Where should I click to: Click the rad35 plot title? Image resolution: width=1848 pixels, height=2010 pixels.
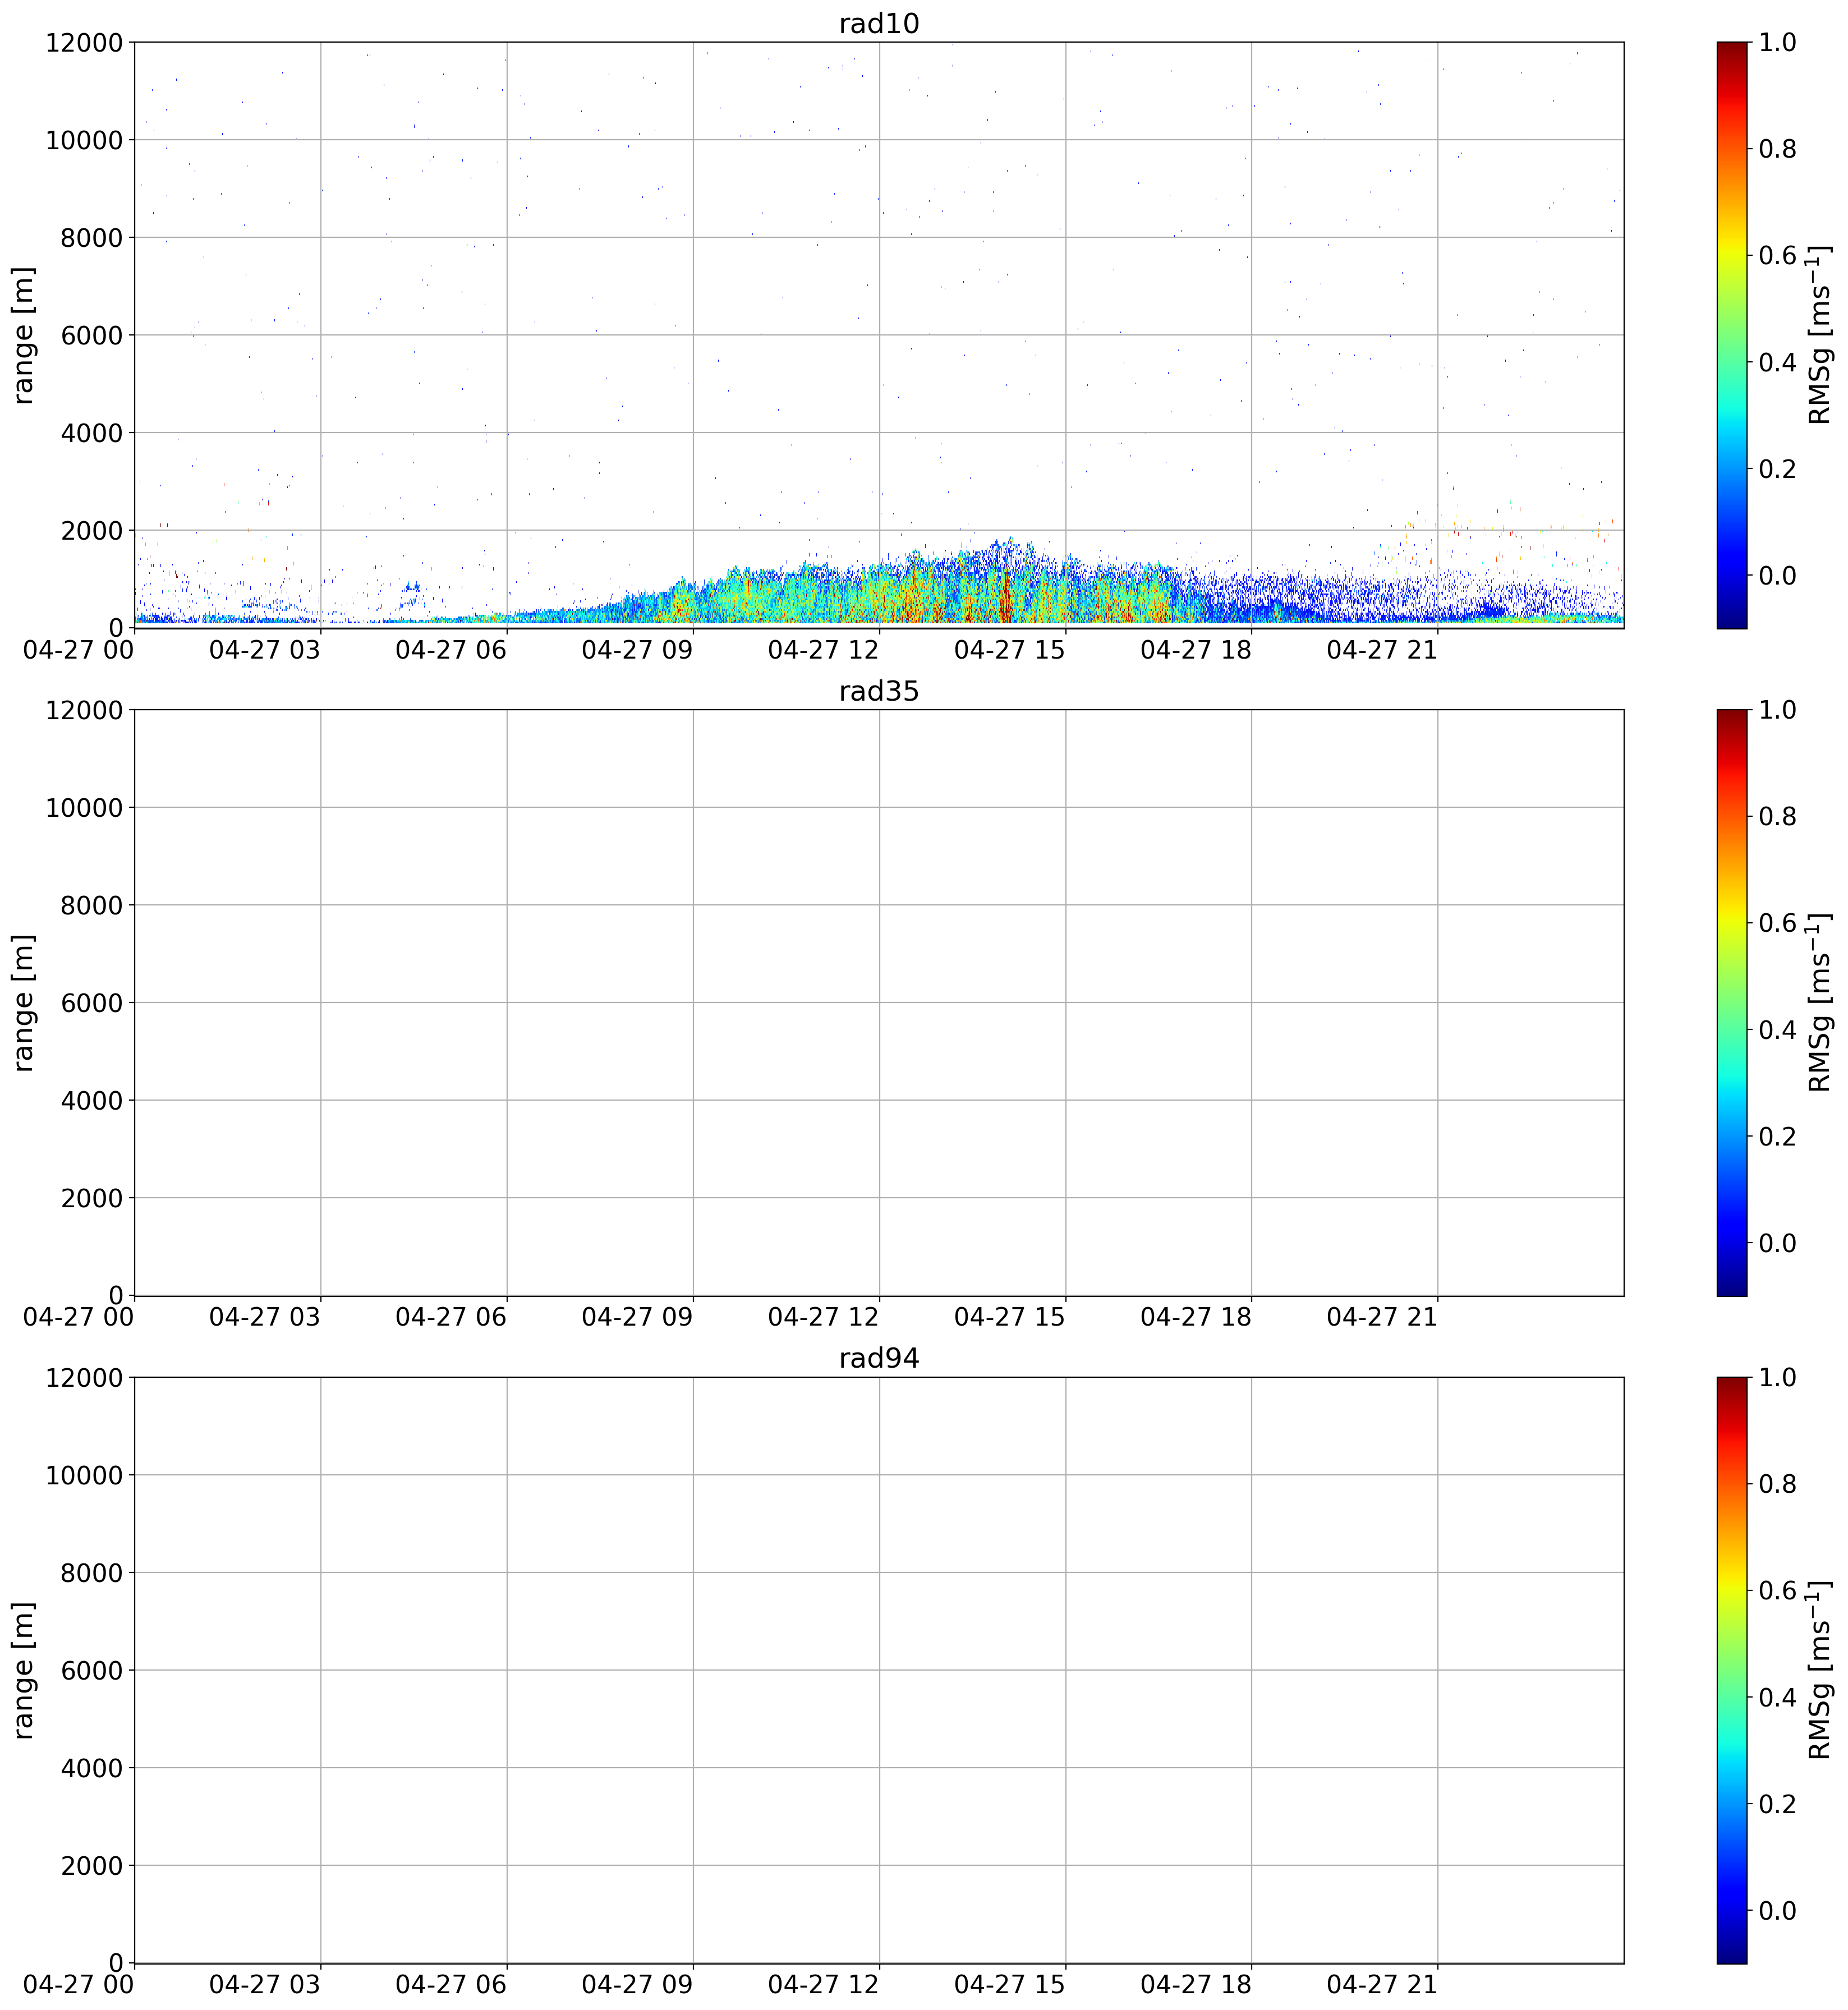pyautogui.click(x=878, y=691)
